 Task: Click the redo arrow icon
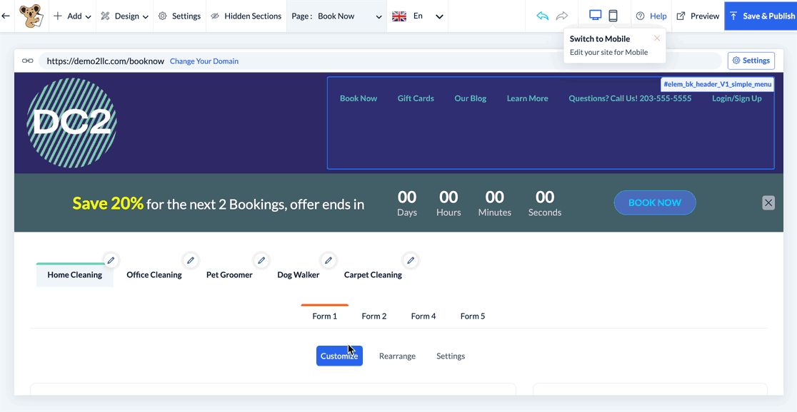561,16
